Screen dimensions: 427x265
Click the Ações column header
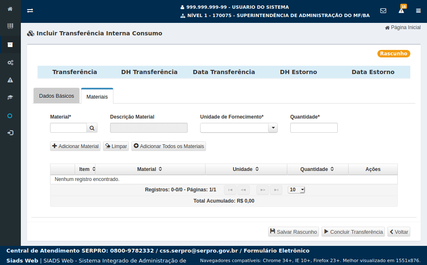point(373,169)
